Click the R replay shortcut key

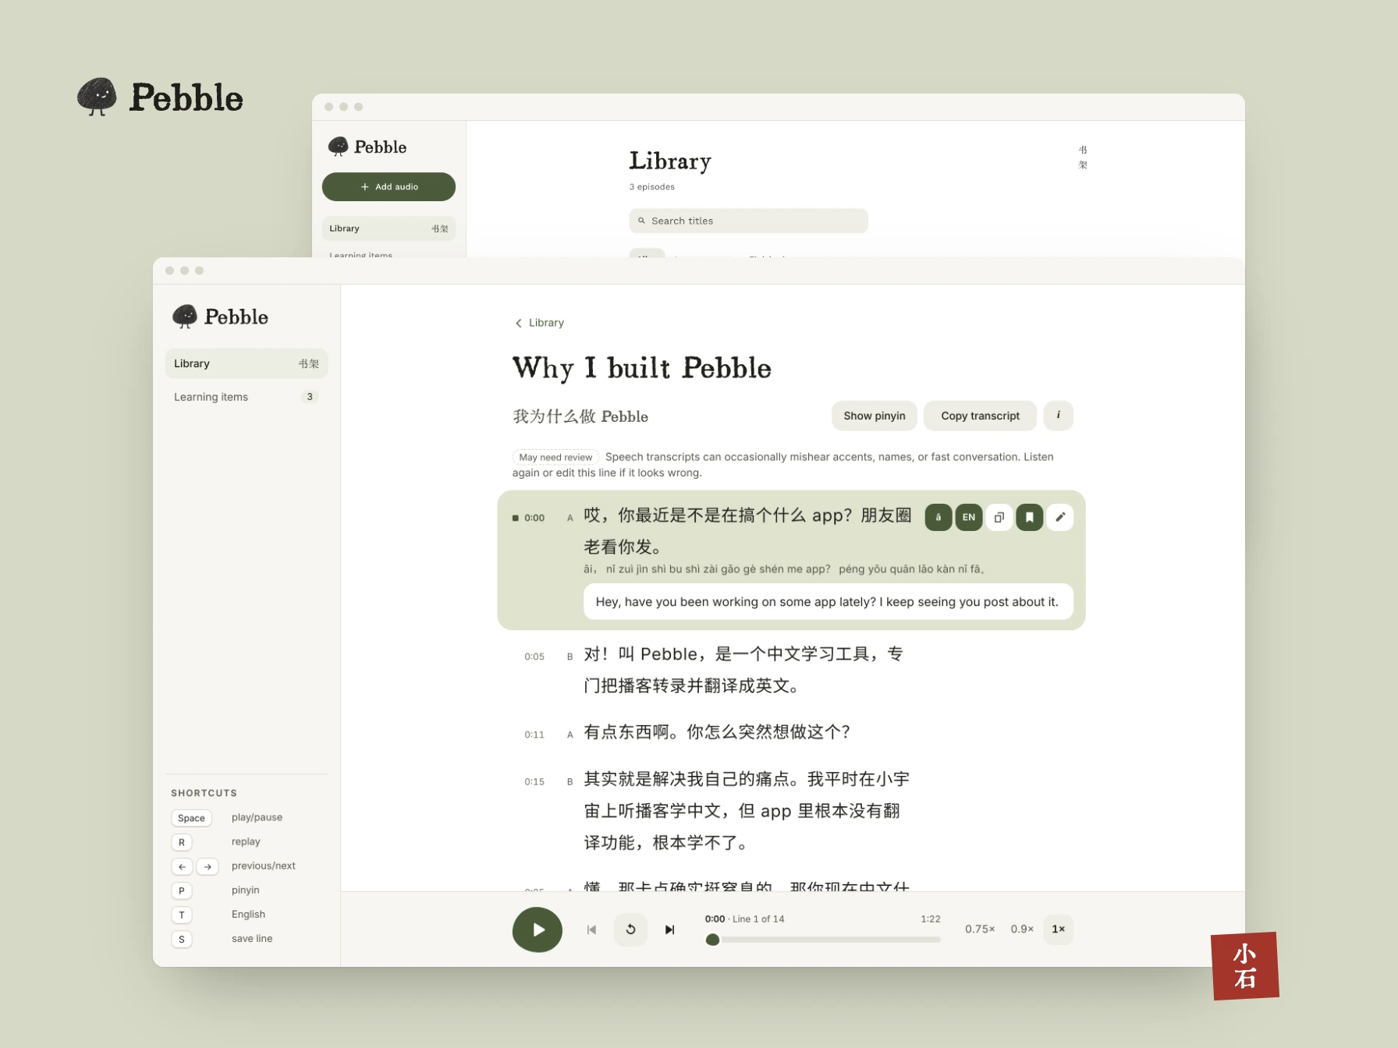click(x=181, y=842)
